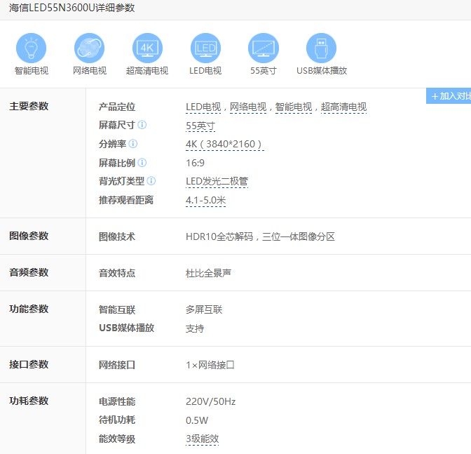Open the 智能电视 link in 产品定位
This screenshot has width=471, height=454.
click(x=294, y=107)
